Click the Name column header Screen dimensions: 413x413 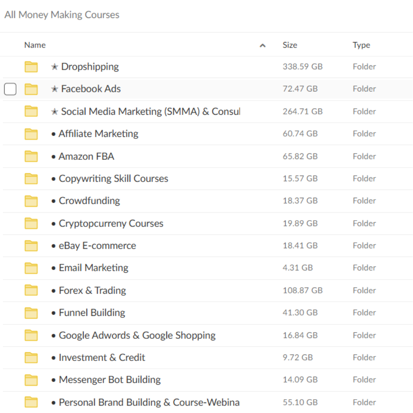point(35,45)
